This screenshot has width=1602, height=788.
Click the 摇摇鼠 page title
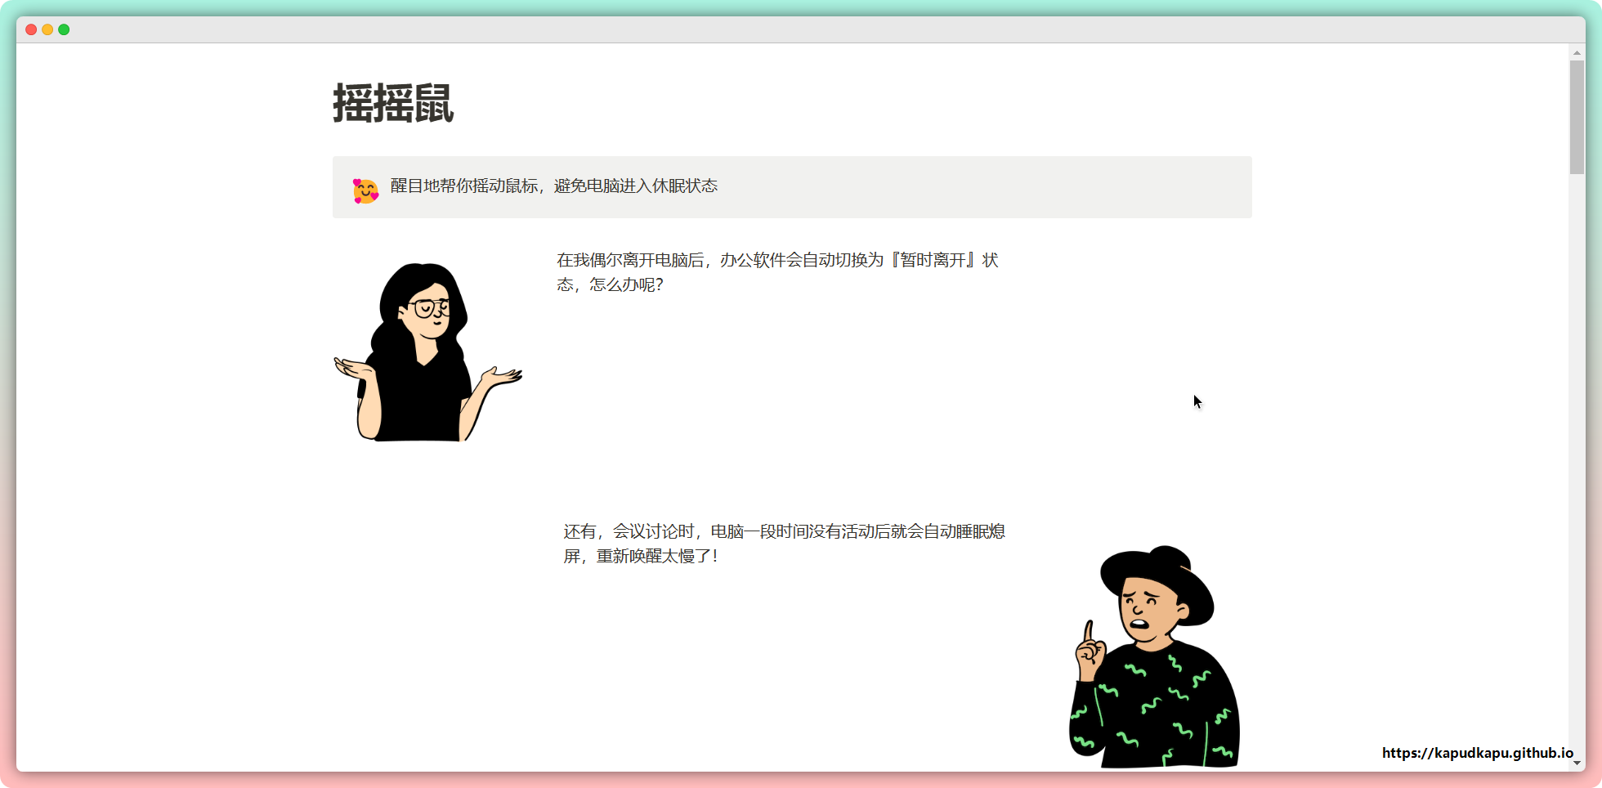[x=392, y=104]
